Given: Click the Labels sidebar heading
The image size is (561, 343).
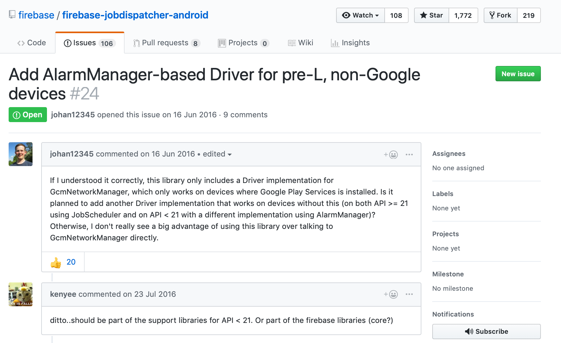Looking at the screenshot, I should point(443,194).
